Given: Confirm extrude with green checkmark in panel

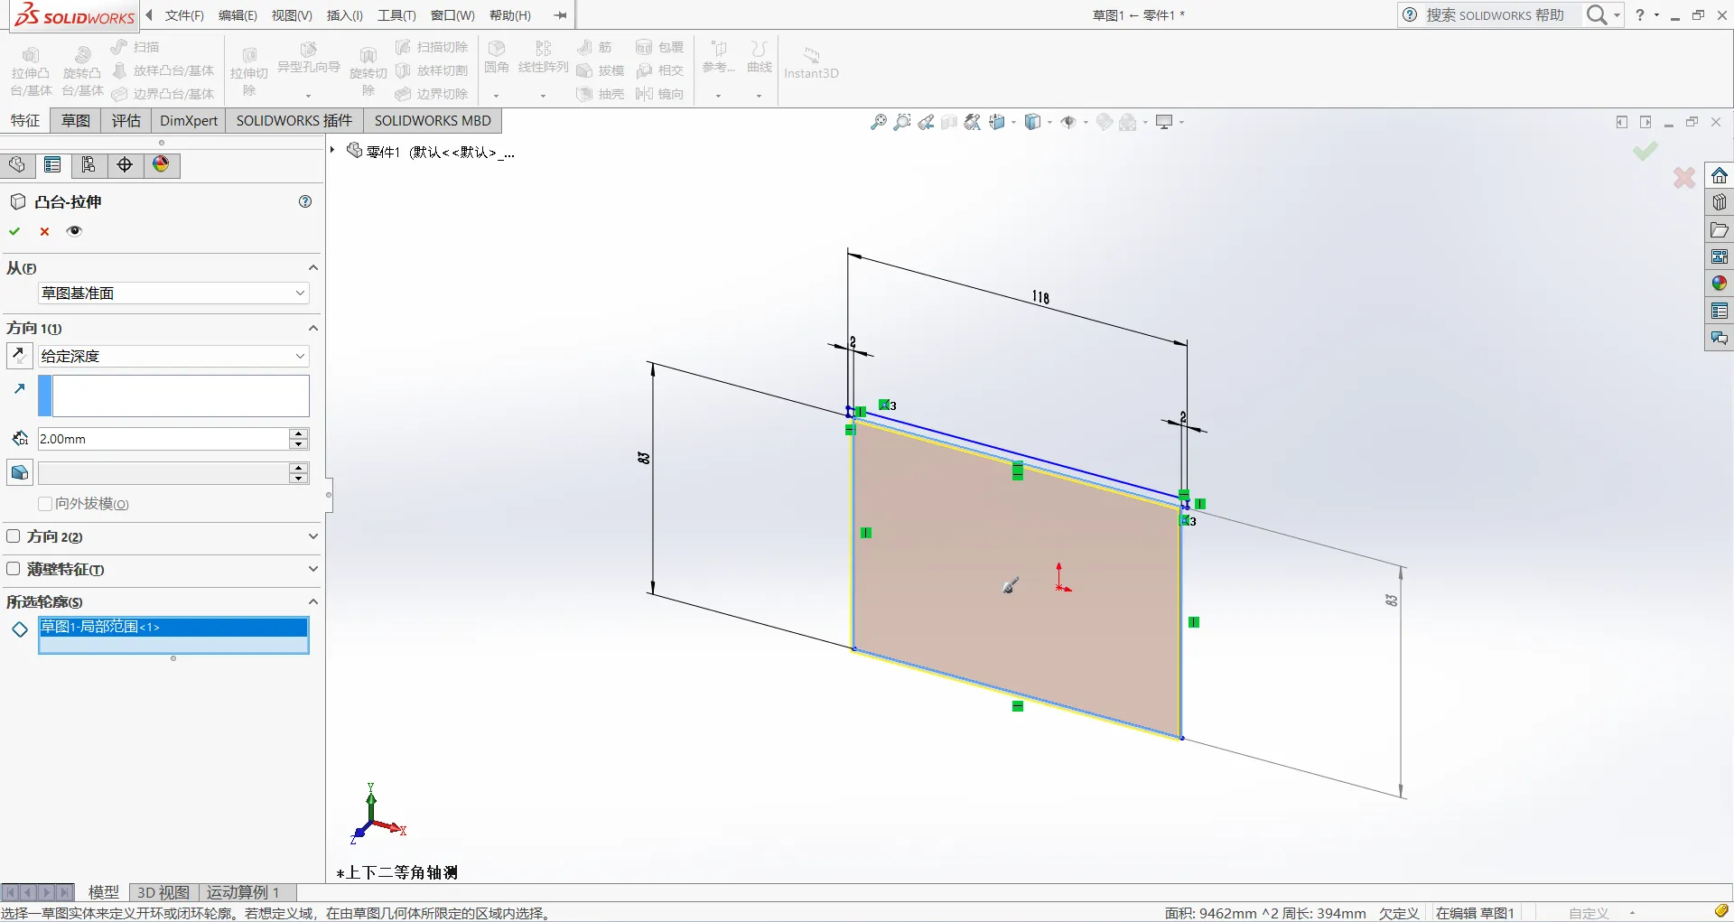Looking at the screenshot, I should [x=14, y=231].
